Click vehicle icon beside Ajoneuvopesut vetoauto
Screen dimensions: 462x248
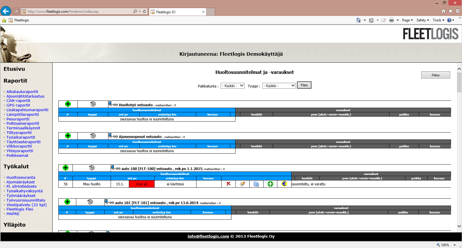pos(113,136)
